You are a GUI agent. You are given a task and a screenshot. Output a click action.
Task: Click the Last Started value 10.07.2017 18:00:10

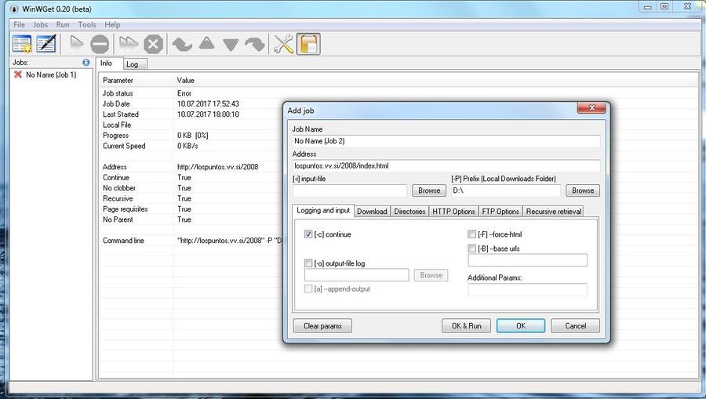point(208,114)
